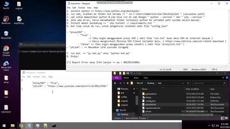
Task: Open the Format menu in config.json Notepad
Action: [36, 77]
